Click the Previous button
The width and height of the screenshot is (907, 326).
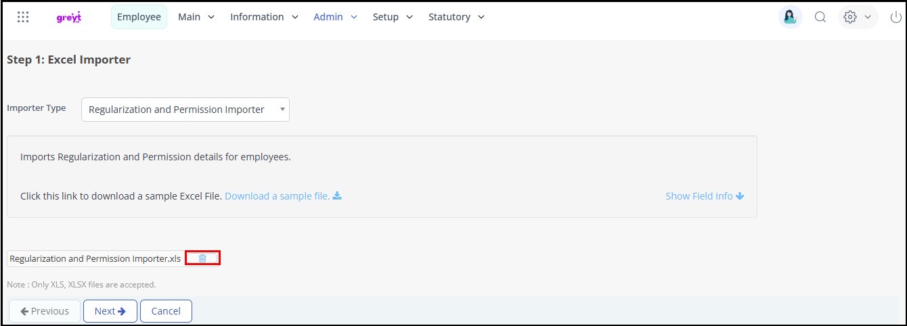45,311
